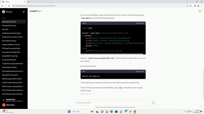Open the Python Cryptography Tutorial chat
The image size is (204, 114).
tap(13, 86)
